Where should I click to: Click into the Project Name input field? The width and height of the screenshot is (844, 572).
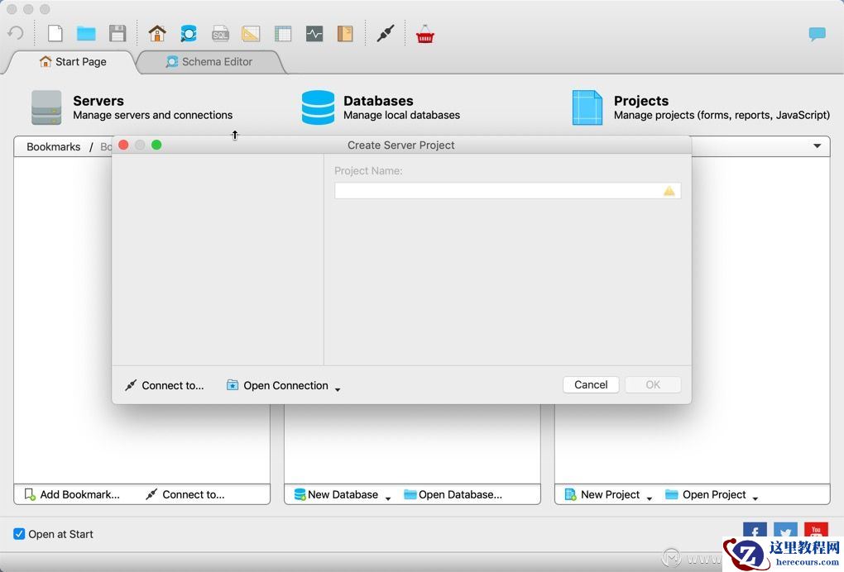507,191
